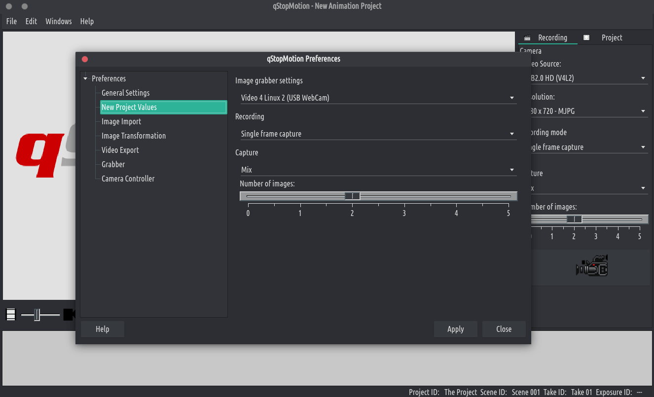Click the Recording tab's camera icon
This screenshot has width=654, height=397.
click(527, 38)
